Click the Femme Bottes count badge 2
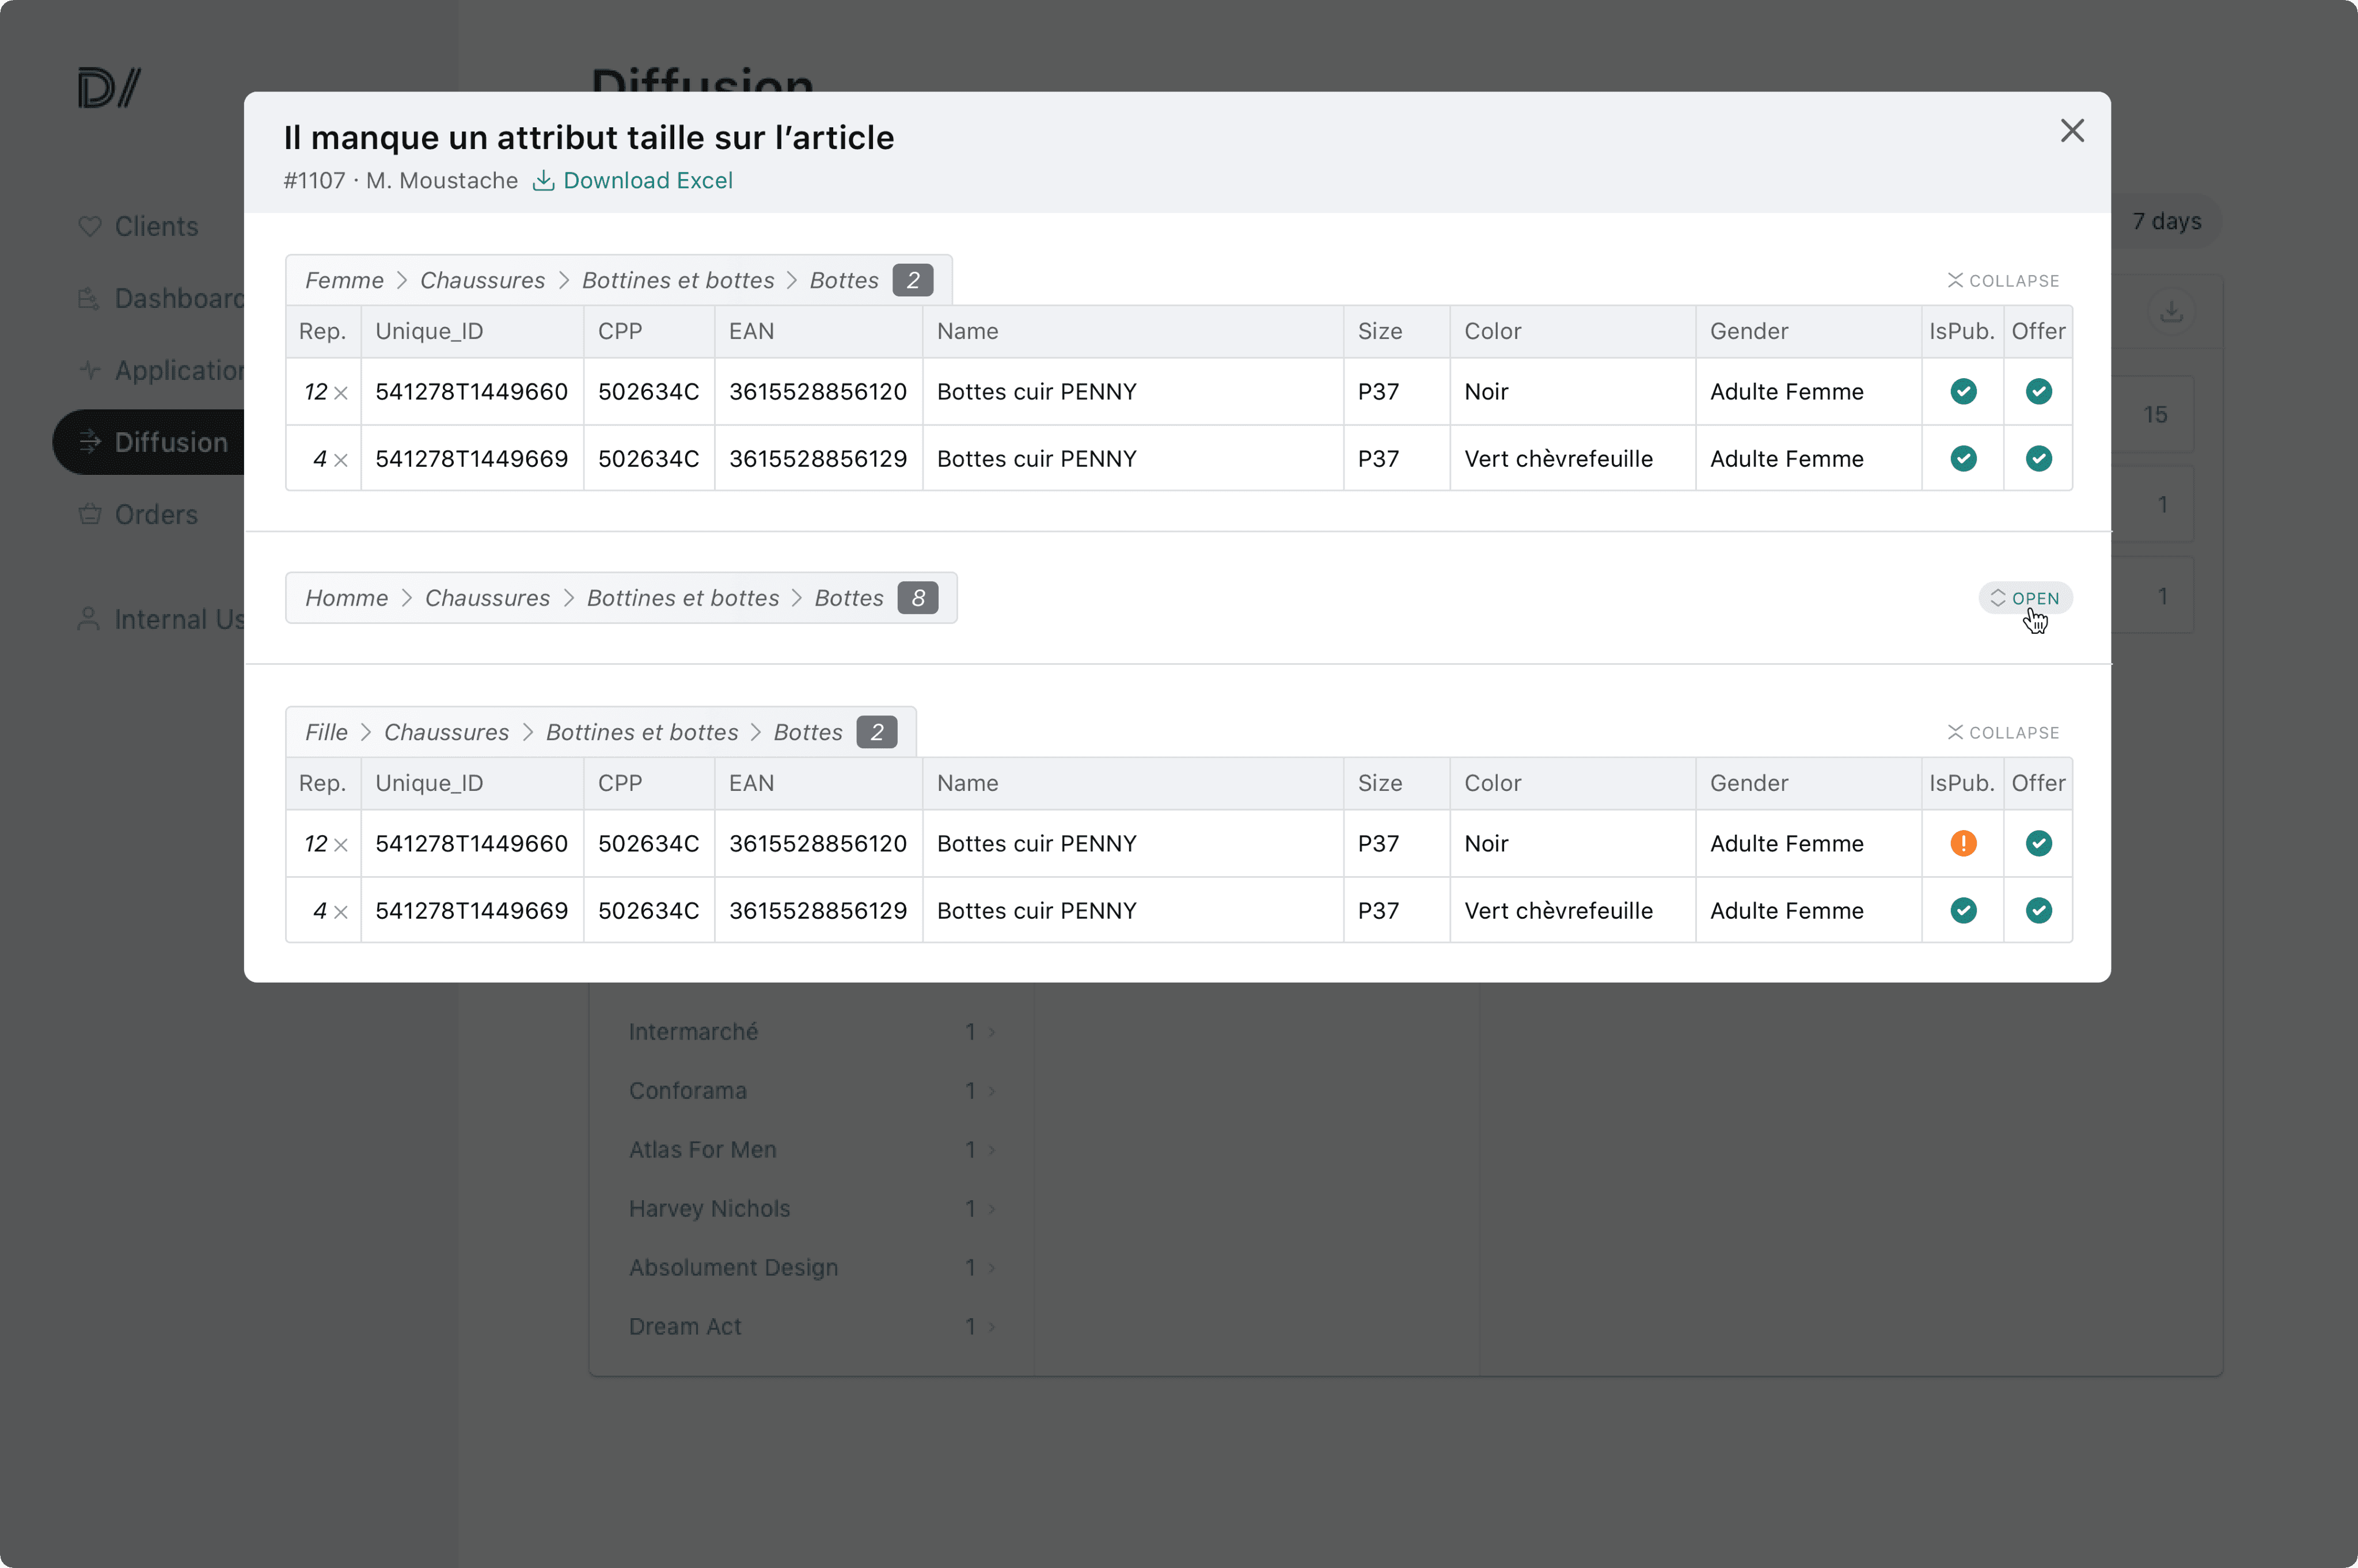This screenshot has width=2358, height=1568. coord(912,280)
